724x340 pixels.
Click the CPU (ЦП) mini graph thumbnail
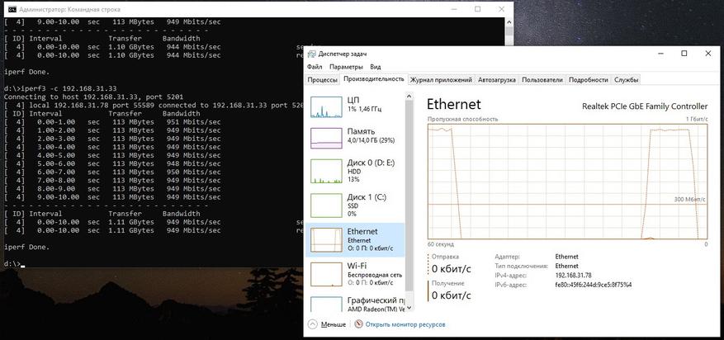[x=327, y=106]
